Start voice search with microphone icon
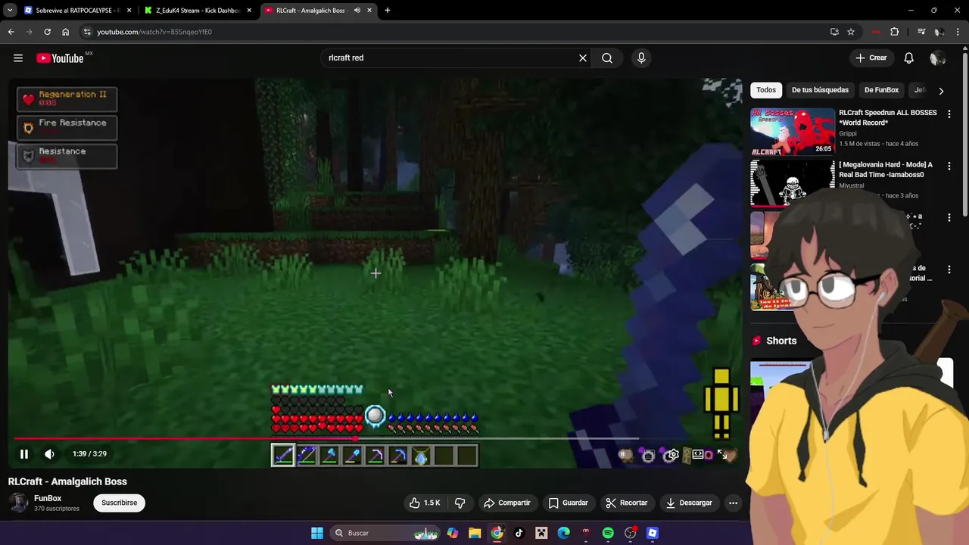The image size is (969, 545). pyautogui.click(x=641, y=58)
